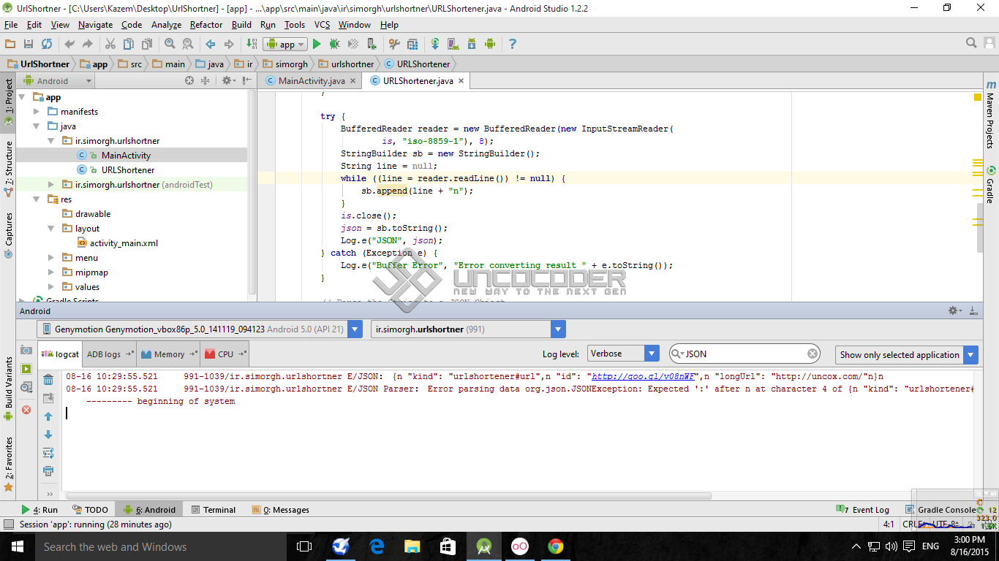Click screen capture camera icon in Android panel
Viewport: 999px width, 561px height.
point(26,350)
